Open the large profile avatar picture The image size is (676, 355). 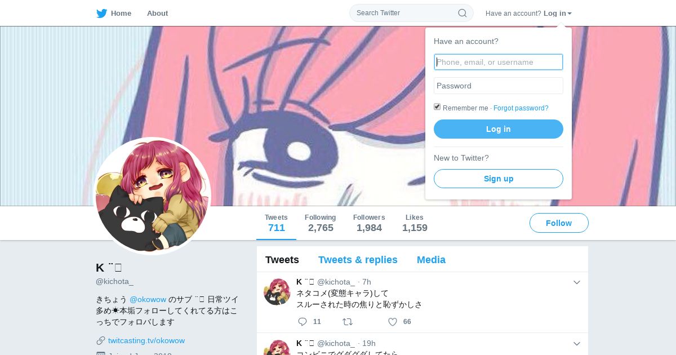(152, 196)
